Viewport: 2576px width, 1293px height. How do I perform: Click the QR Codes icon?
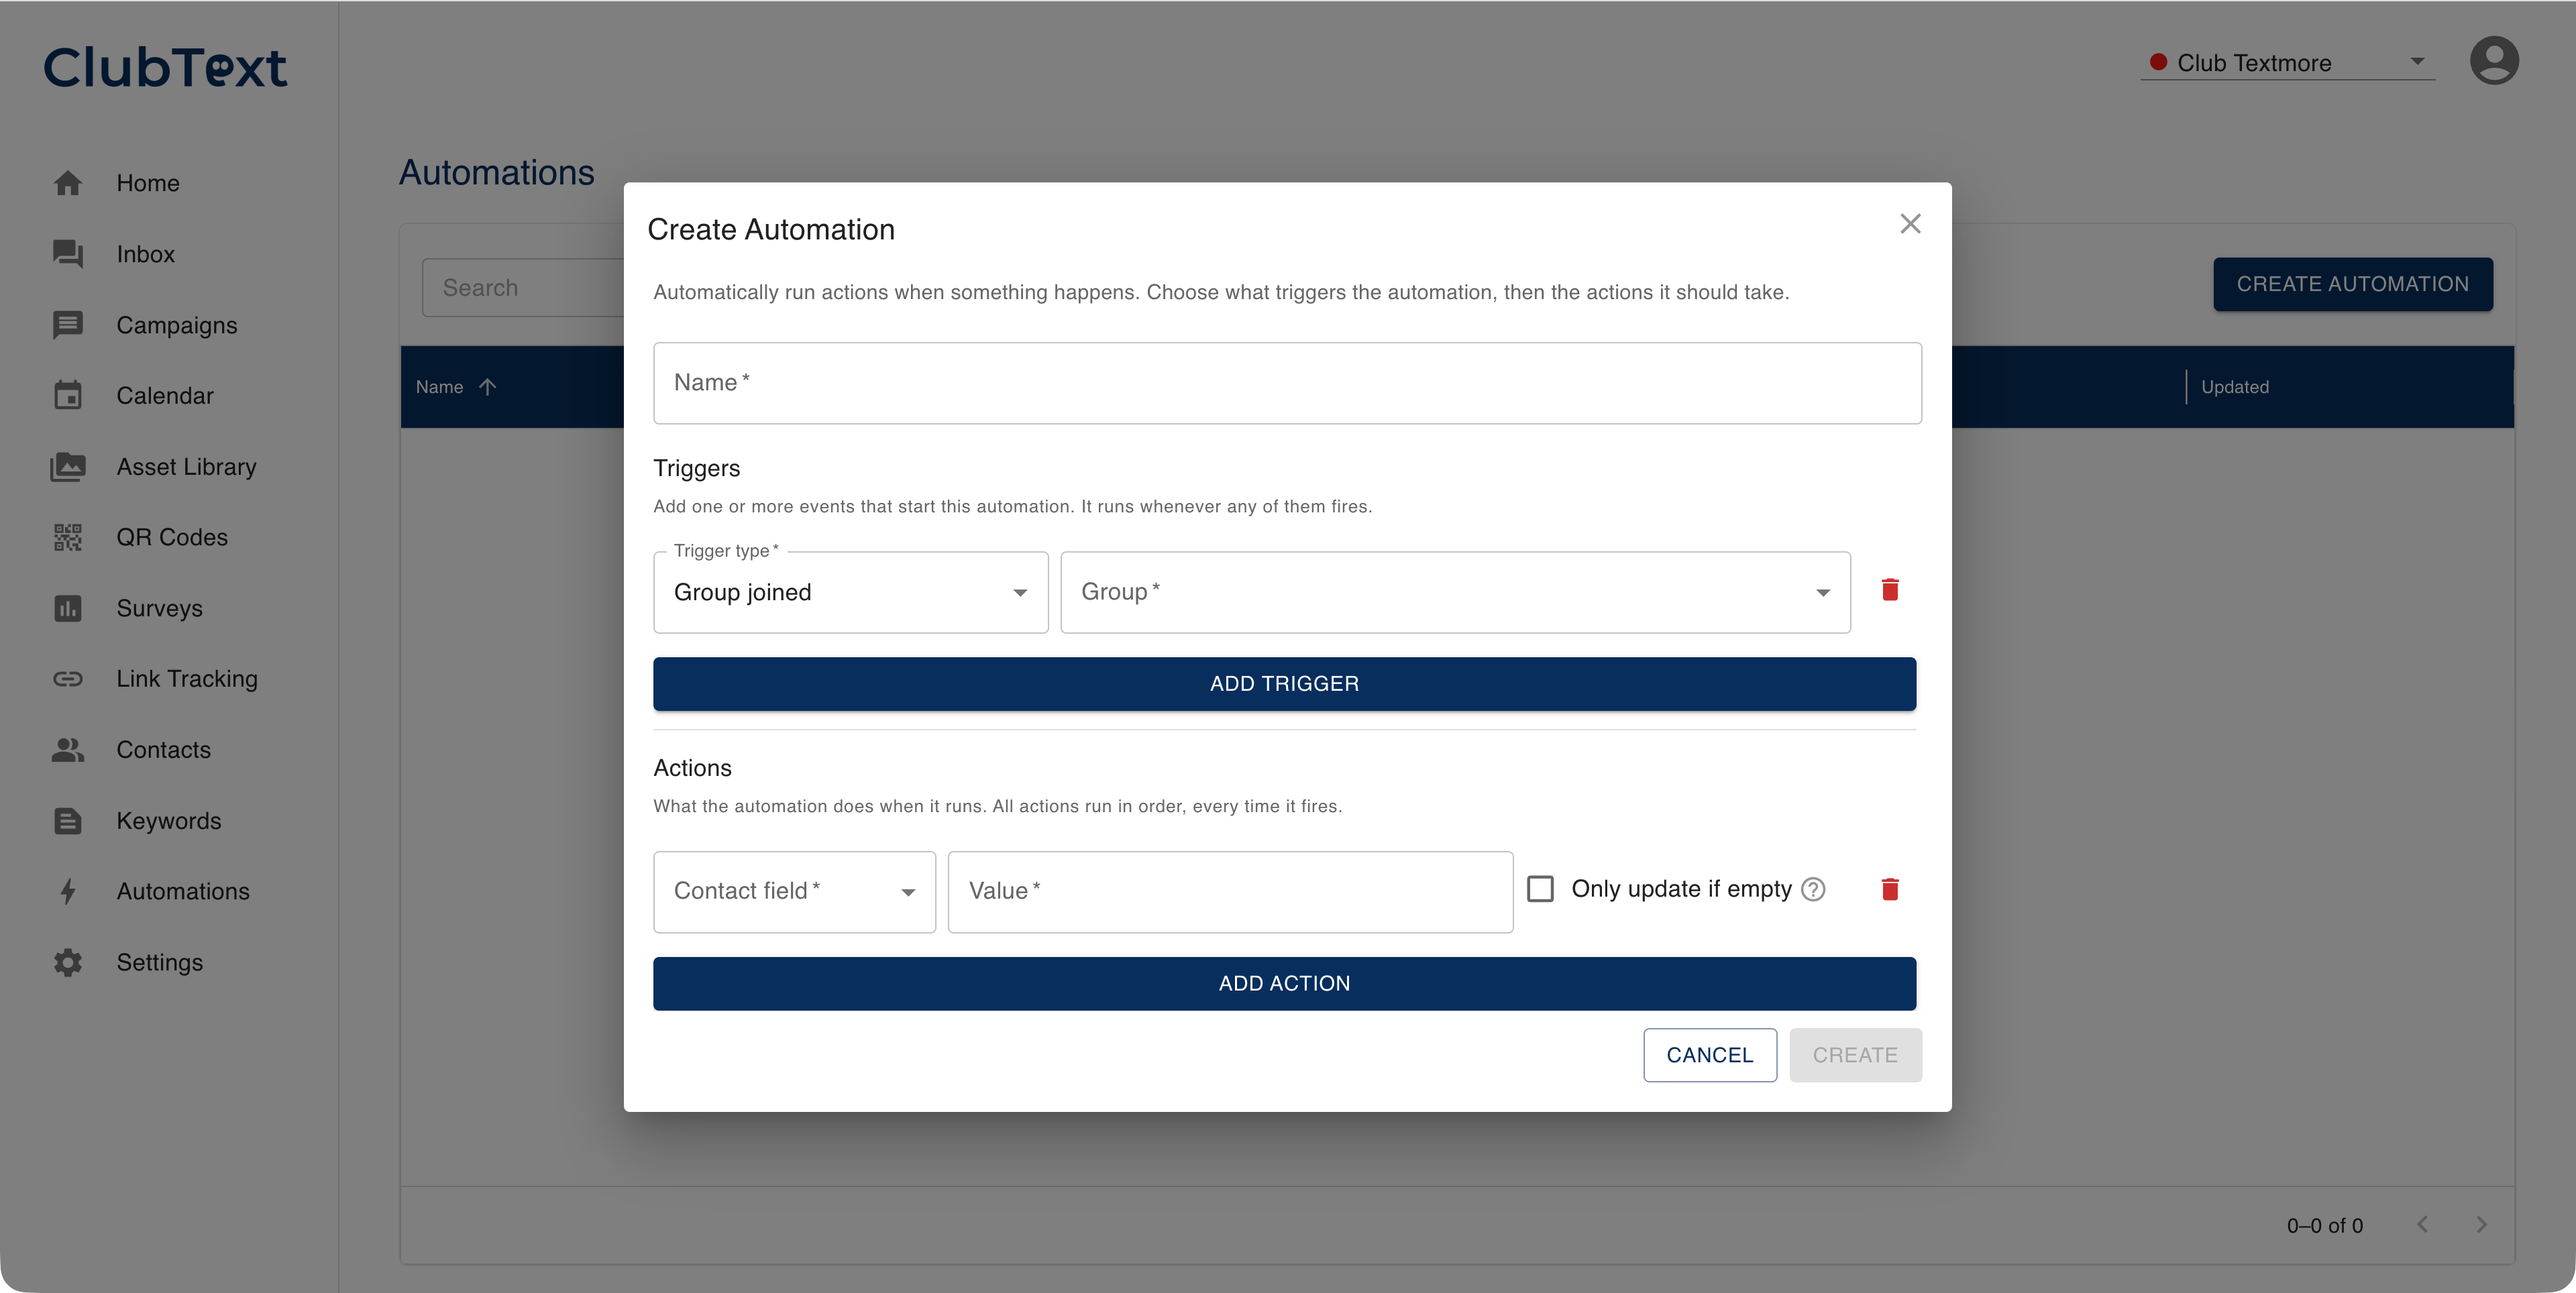[x=68, y=537]
